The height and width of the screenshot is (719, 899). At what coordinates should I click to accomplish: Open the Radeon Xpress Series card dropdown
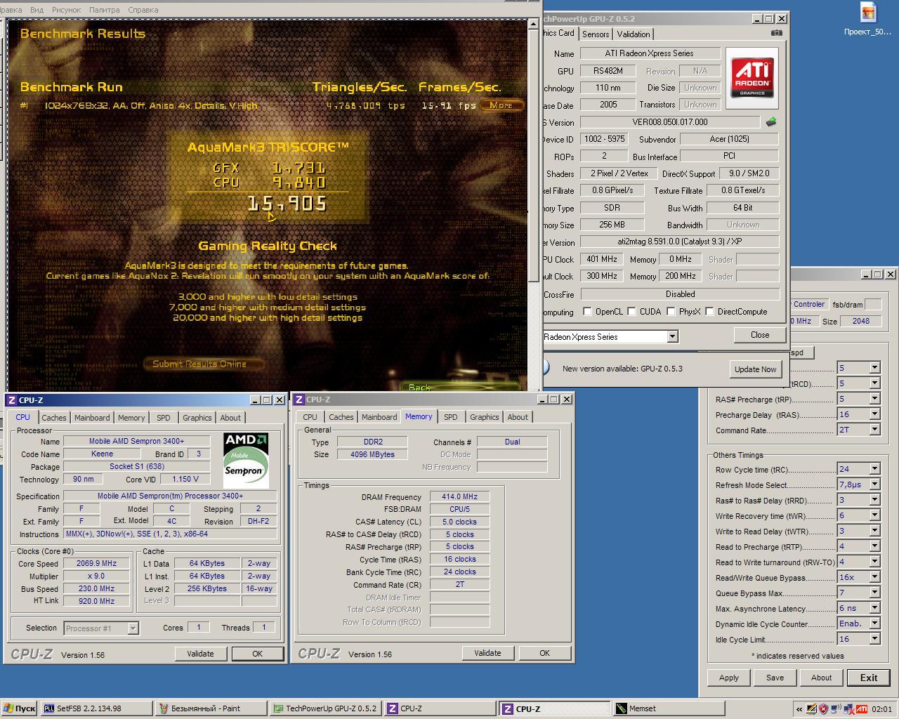pyautogui.click(x=672, y=337)
